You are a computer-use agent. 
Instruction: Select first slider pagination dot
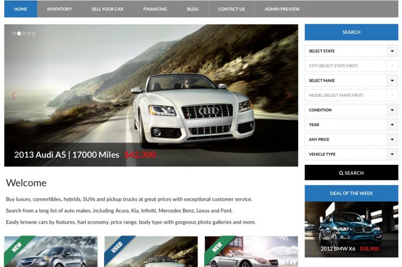pos(14,33)
